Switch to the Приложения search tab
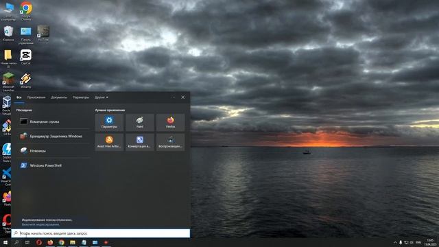 [x=36, y=97]
